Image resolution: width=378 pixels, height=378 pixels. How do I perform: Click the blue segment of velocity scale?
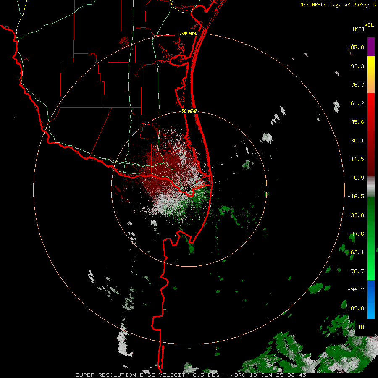click(371, 299)
